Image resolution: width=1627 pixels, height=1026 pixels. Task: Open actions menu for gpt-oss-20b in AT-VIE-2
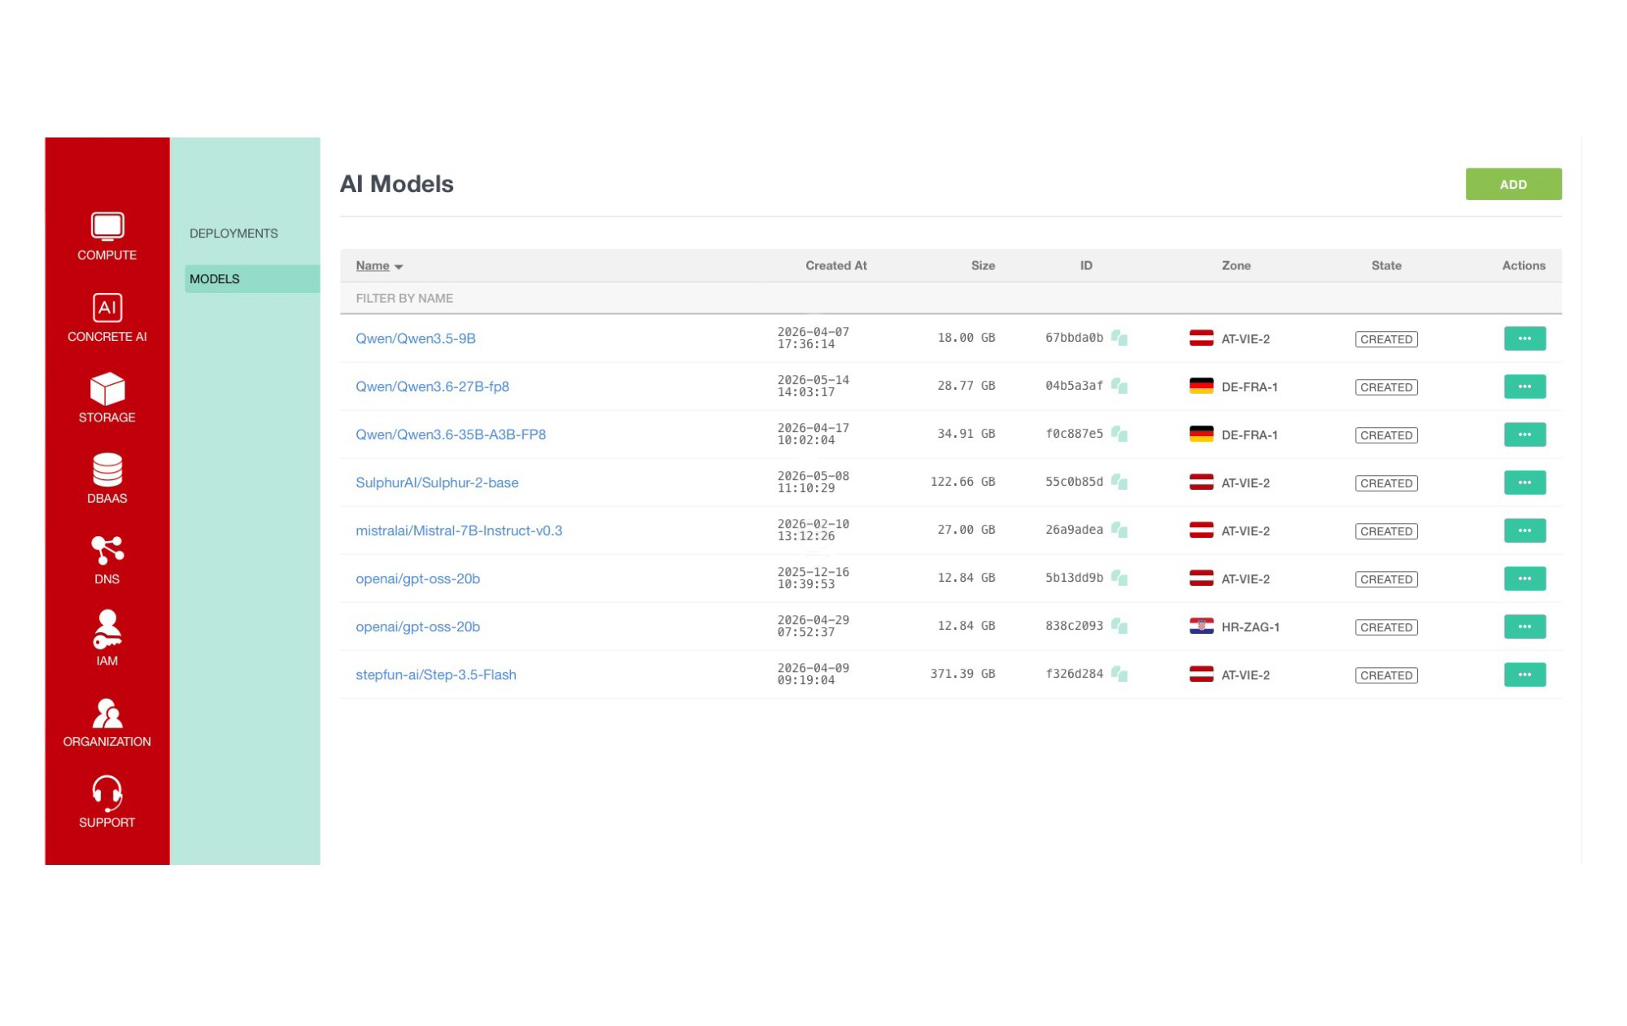click(x=1524, y=578)
